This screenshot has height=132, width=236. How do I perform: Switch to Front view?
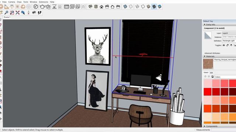[x=101, y=7]
